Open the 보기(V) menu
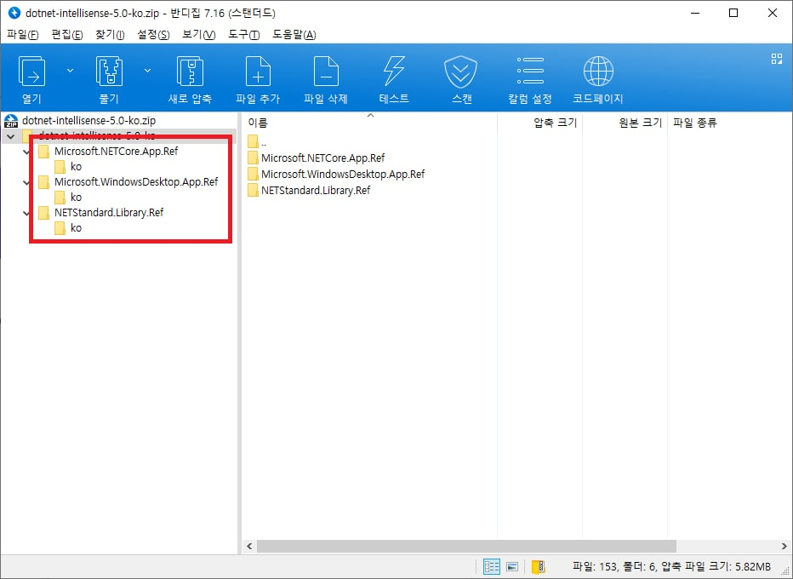The width and height of the screenshot is (793, 579). (199, 34)
